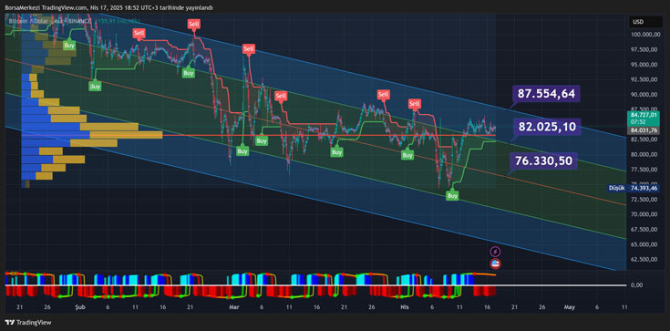Click the 82.025,10 price callout

pos(547,127)
